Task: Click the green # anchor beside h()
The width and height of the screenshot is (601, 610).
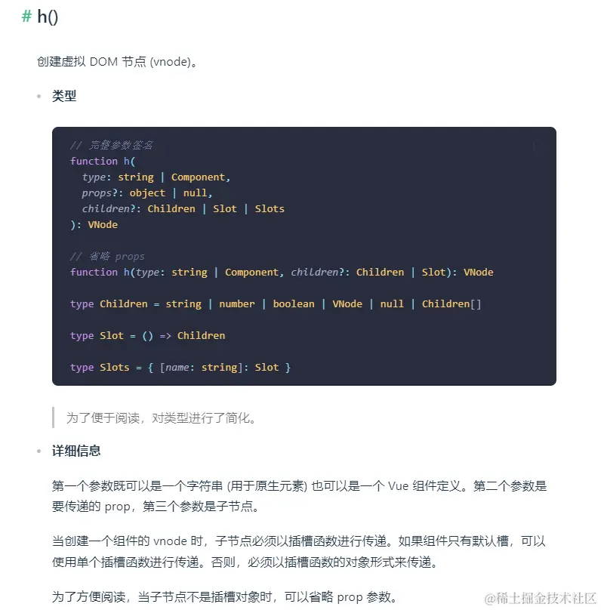Action: tap(26, 17)
